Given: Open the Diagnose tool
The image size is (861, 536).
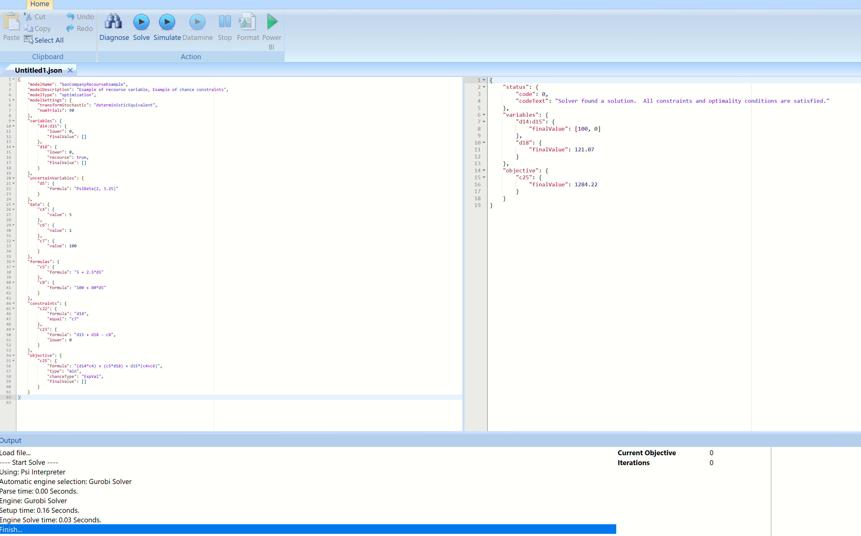Looking at the screenshot, I should point(114,27).
